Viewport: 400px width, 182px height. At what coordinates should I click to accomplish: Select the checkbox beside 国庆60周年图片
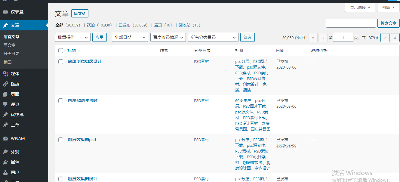coord(61,101)
